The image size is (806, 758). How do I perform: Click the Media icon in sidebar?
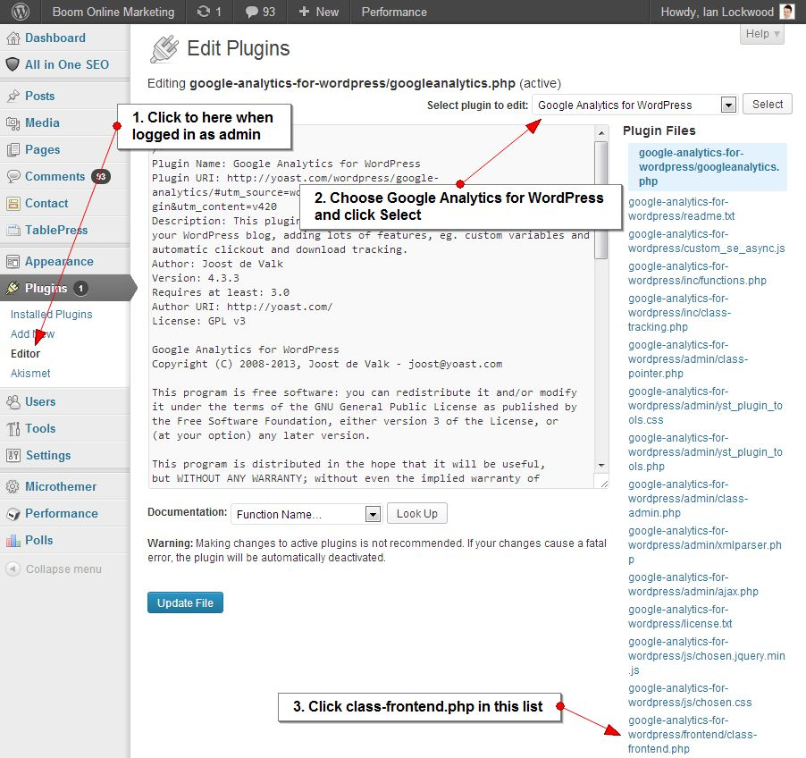(13, 123)
